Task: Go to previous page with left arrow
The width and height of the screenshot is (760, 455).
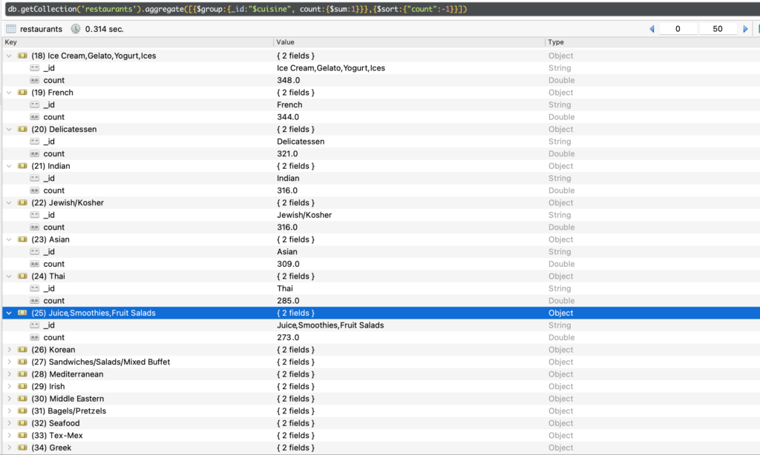Action: pyautogui.click(x=652, y=29)
